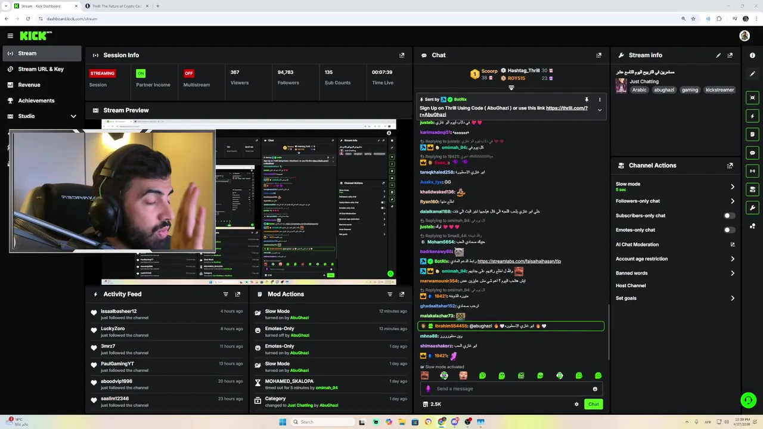Toggle Subscribers-only chat switch
Screen dimensions: 763x429
(x=729, y=216)
